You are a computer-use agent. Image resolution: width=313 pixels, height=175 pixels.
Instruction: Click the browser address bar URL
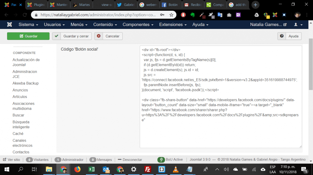[98, 15]
